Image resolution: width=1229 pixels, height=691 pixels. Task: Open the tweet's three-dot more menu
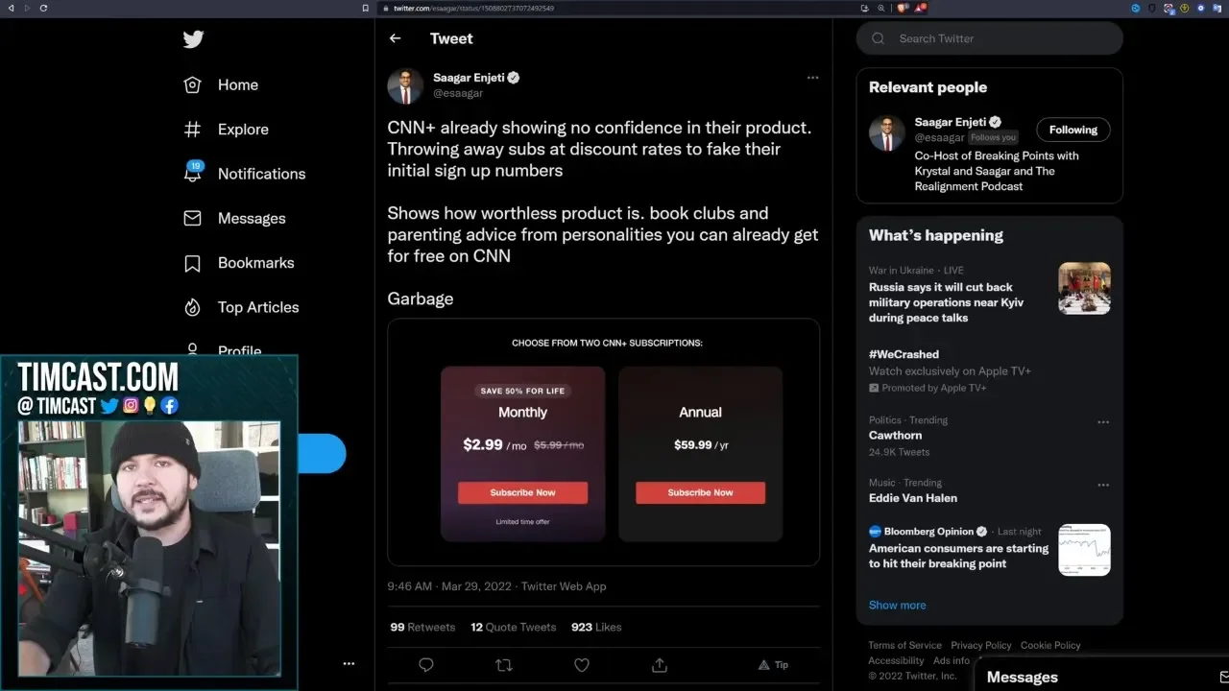[x=812, y=78]
